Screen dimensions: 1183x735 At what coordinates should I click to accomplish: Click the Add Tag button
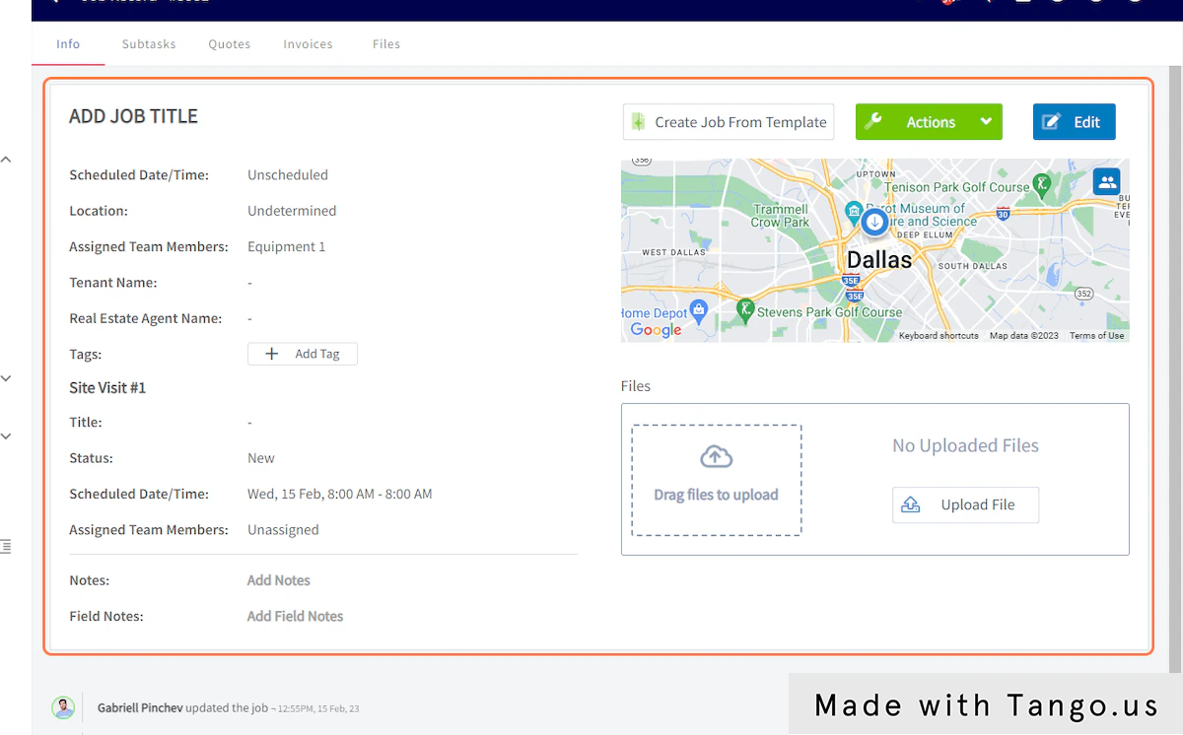coord(303,354)
